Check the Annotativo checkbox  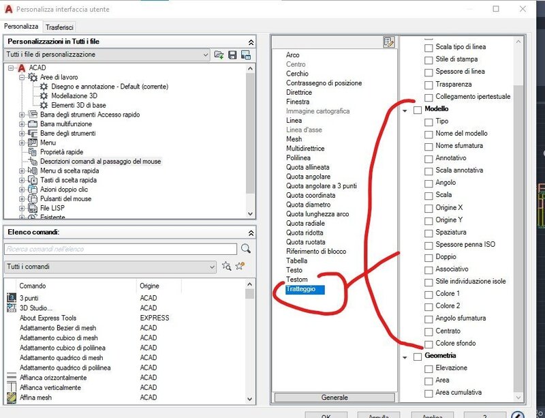(x=429, y=159)
